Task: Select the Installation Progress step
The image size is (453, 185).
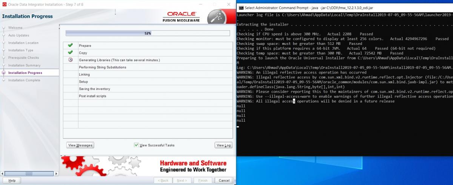Action: coord(25,73)
